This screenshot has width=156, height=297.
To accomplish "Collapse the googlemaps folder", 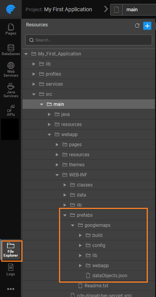I will [73, 225].
